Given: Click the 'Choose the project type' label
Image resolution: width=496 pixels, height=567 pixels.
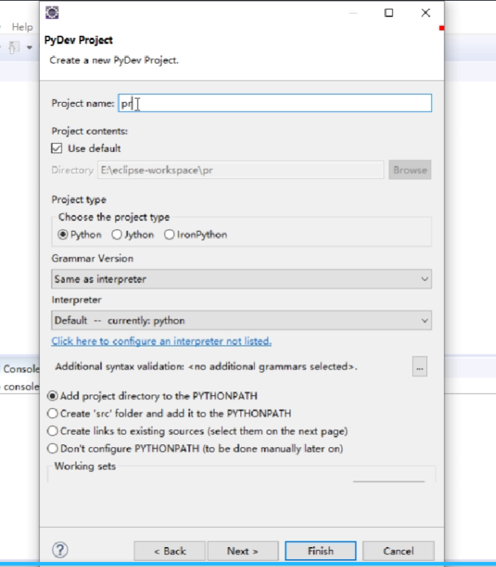Looking at the screenshot, I should pyautogui.click(x=114, y=217).
